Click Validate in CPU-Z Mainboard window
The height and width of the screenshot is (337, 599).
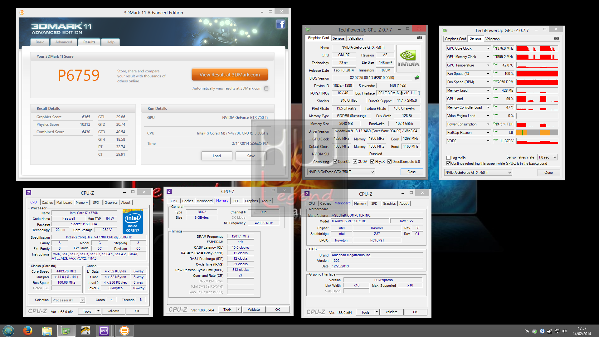(392, 312)
